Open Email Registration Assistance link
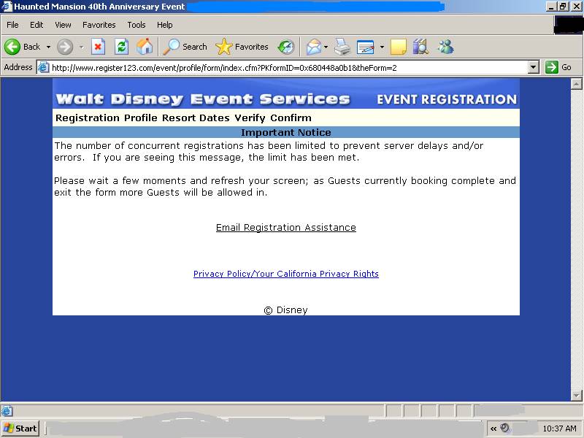 (x=286, y=228)
